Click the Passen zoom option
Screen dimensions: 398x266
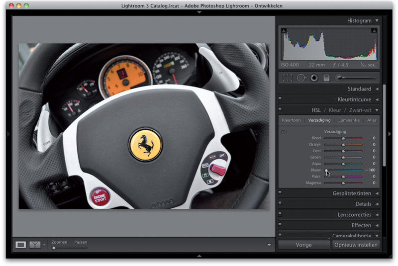tap(81, 242)
